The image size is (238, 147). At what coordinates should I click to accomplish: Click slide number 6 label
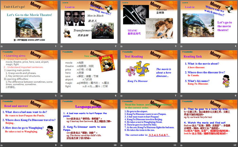116,96
